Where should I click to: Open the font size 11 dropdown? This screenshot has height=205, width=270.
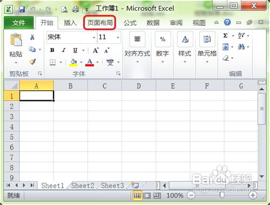pyautogui.click(x=118, y=37)
